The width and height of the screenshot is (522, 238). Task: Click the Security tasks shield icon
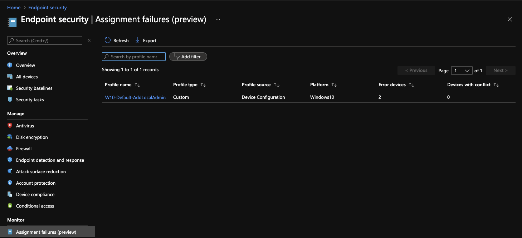[10, 99]
